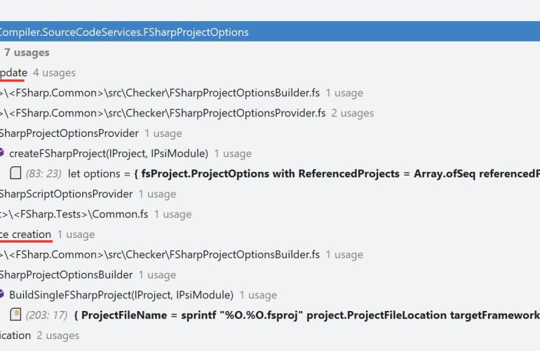Select BuildSingleFSharpProject(IProject, IPsiModule) method node
Screen dimensions: 540x351
tap(121, 295)
